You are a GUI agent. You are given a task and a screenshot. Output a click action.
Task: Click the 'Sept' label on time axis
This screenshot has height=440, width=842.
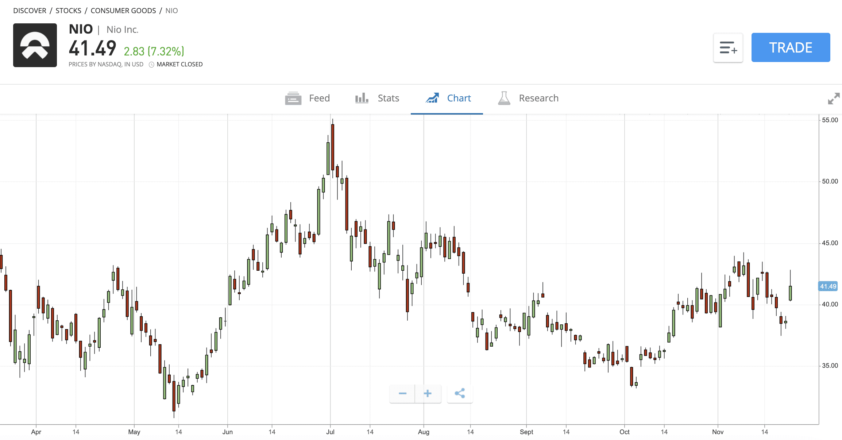[x=526, y=432]
